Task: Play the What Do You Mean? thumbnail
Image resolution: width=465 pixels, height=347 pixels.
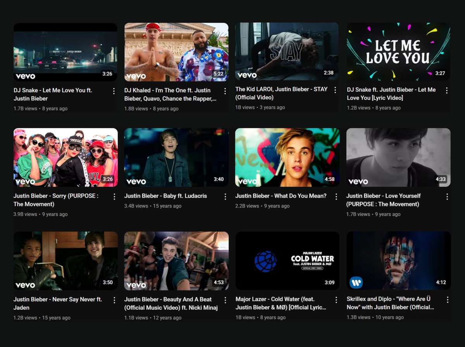Action: tap(287, 157)
